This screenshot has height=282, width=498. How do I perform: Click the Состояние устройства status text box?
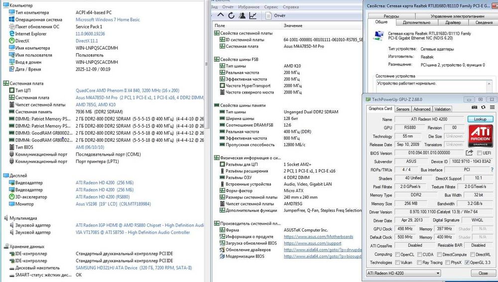point(434,87)
